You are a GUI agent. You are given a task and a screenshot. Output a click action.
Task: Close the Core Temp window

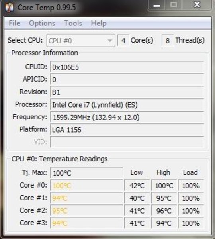pyautogui.click(x=197, y=5)
